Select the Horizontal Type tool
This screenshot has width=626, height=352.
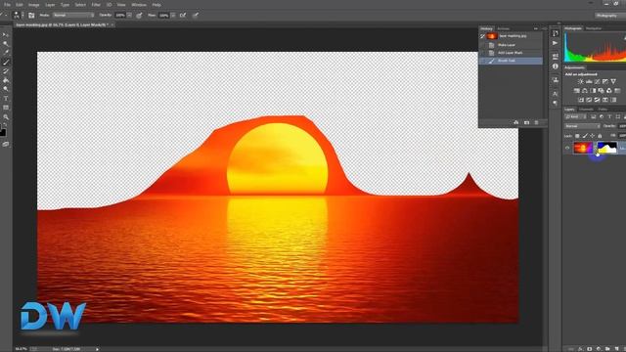pos(6,99)
